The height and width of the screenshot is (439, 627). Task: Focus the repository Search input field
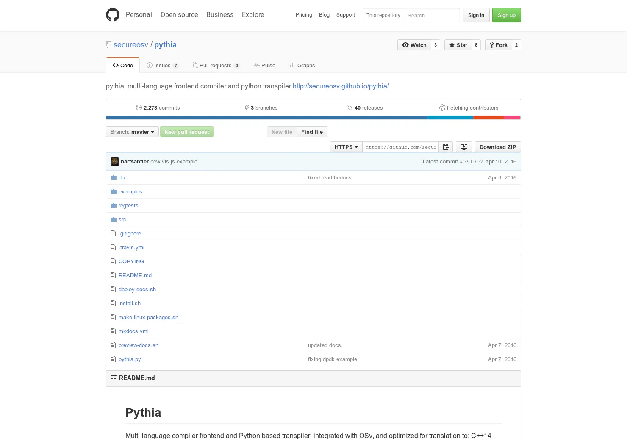[x=431, y=15]
